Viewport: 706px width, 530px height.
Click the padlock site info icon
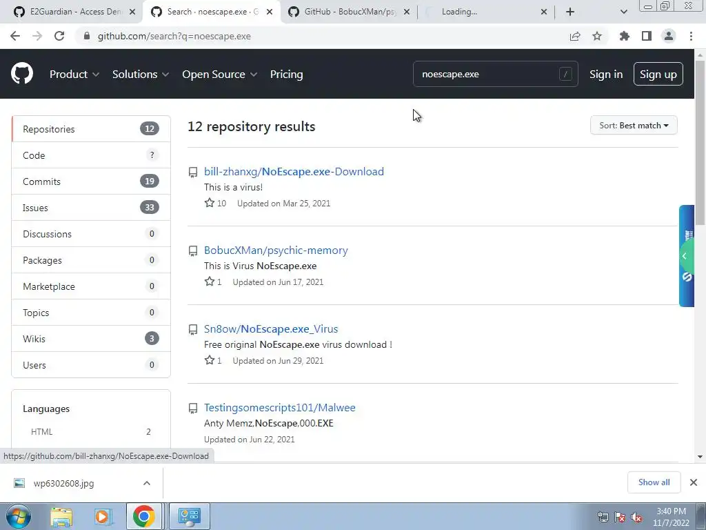87,36
